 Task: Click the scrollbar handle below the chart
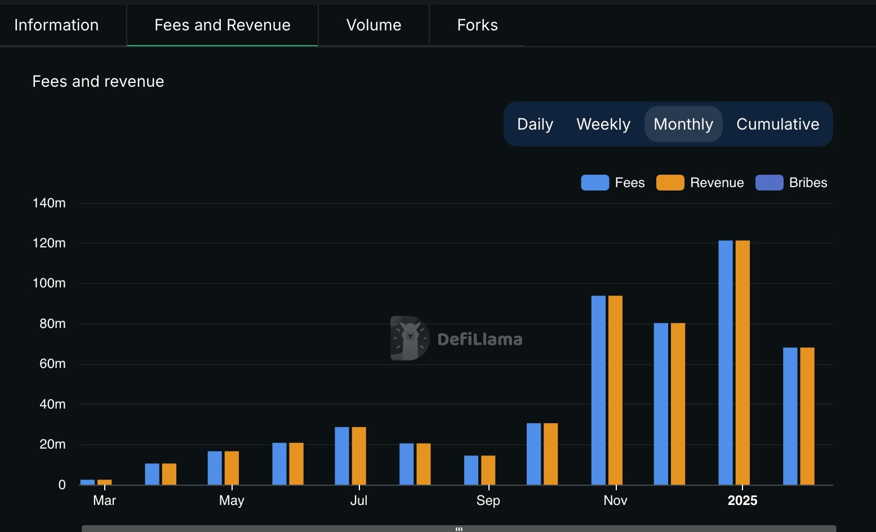point(459,529)
